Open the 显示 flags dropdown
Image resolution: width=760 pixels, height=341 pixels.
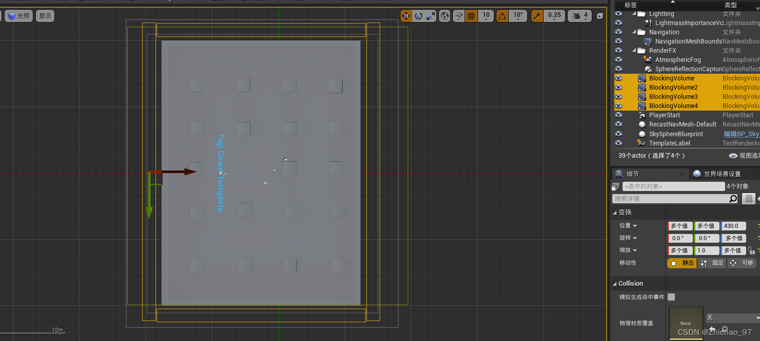coord(44,16)
